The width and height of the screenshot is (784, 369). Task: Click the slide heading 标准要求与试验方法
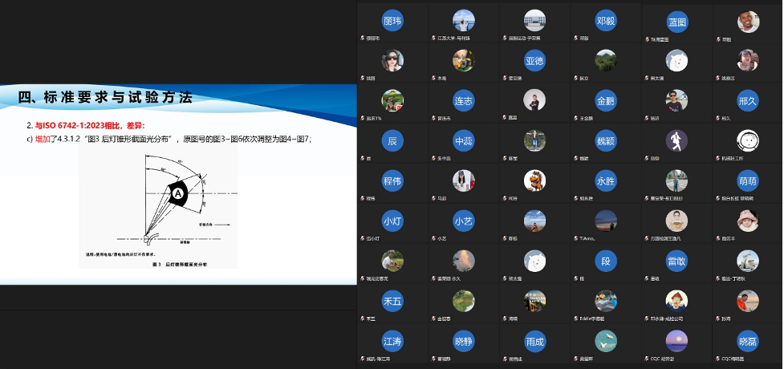[105, 98]
